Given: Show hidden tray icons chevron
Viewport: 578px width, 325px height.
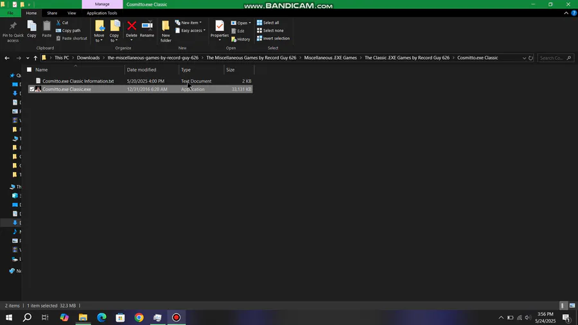Looking at the screenshot, I should coord(501,317).
